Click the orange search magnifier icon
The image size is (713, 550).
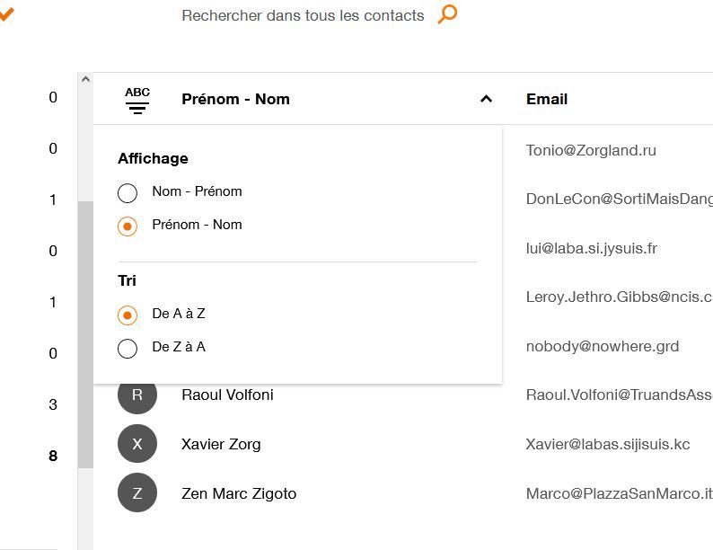(x=447, y=14)
